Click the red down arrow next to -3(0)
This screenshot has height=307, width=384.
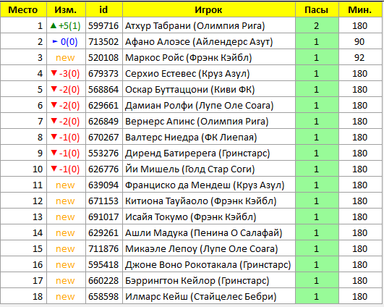tap(54, 73)
